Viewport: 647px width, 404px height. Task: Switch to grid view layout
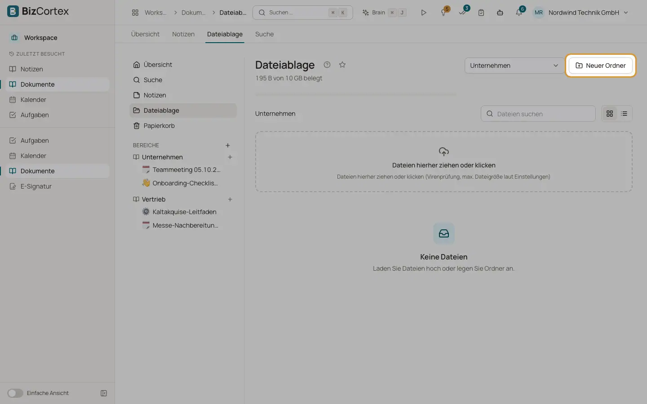pyautogui.click(x=610, y=114)
